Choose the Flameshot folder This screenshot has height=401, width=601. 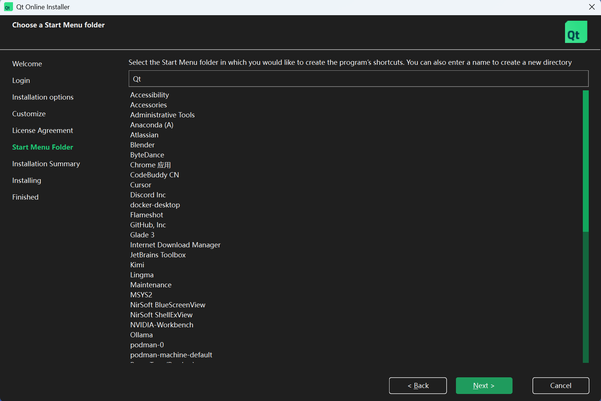[x=147, y=215]
